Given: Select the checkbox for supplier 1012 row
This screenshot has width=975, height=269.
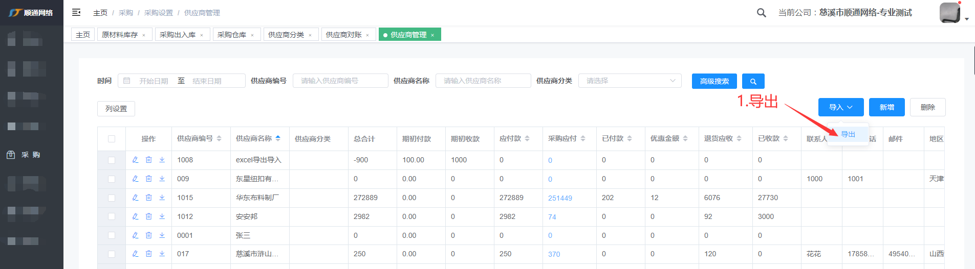Looking at the screenshot, I should coord(112,216).
